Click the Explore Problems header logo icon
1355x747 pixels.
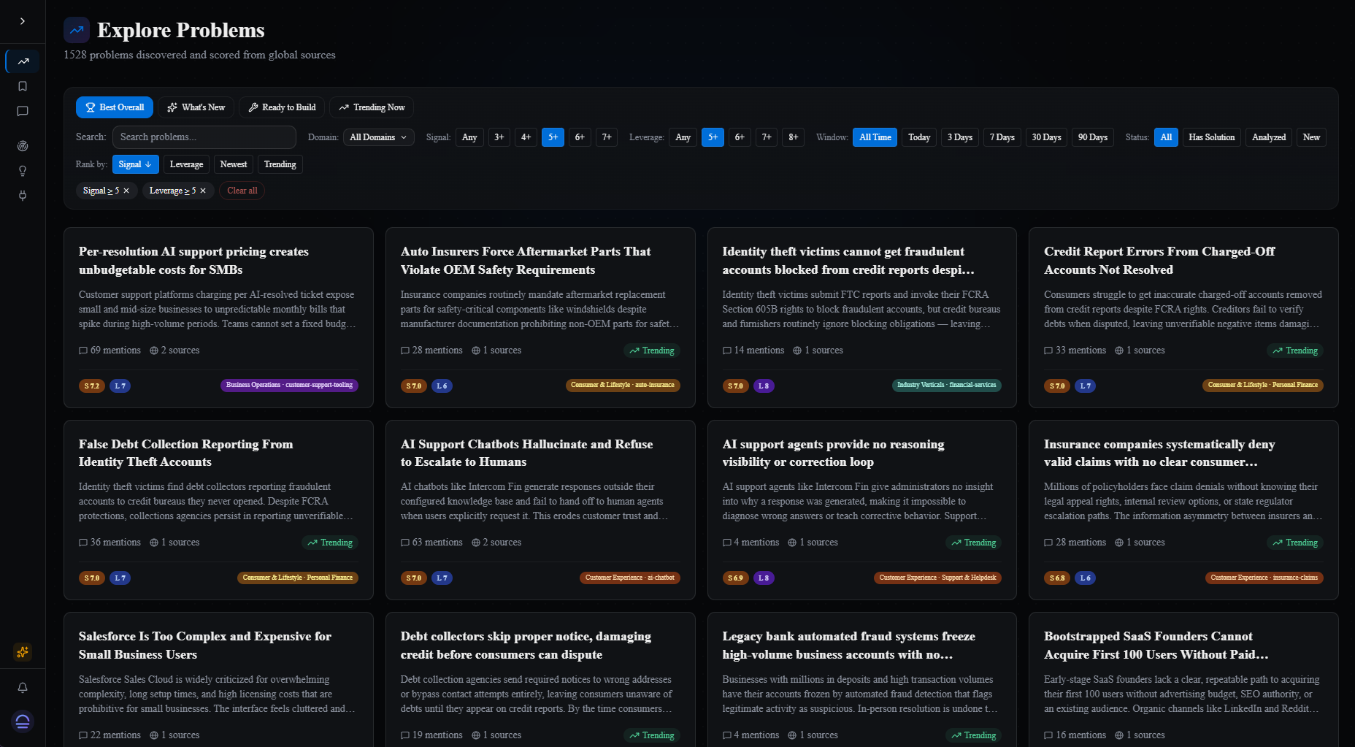(x=77, y=30)
